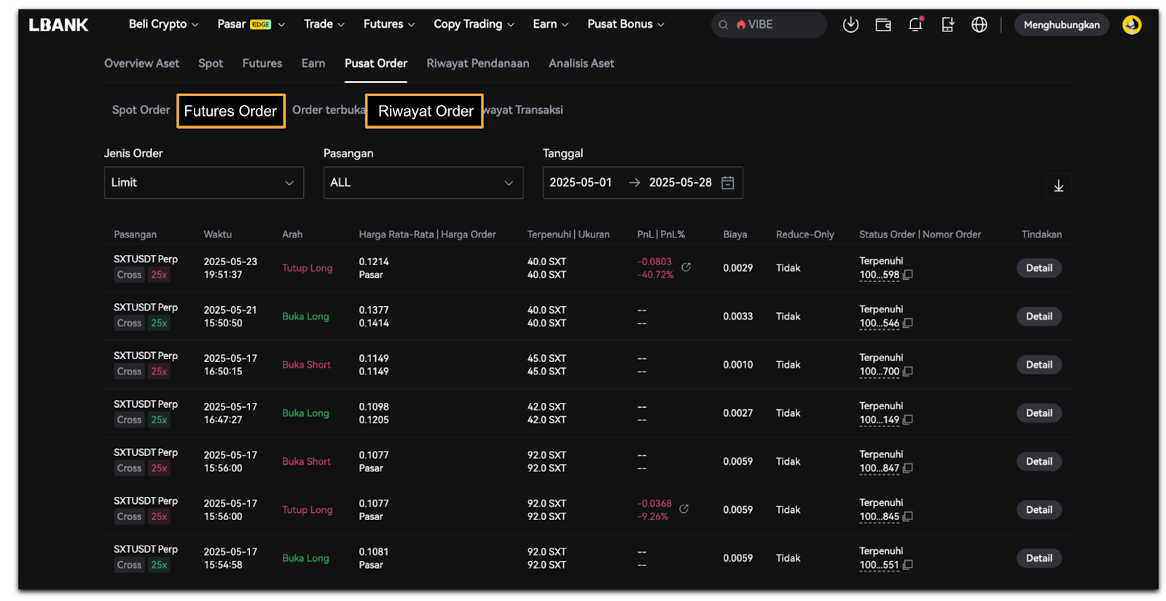This screenshot has height=601, width=1166.
Task: Open the date range calendar picker
Action: [x=727, y=183]
